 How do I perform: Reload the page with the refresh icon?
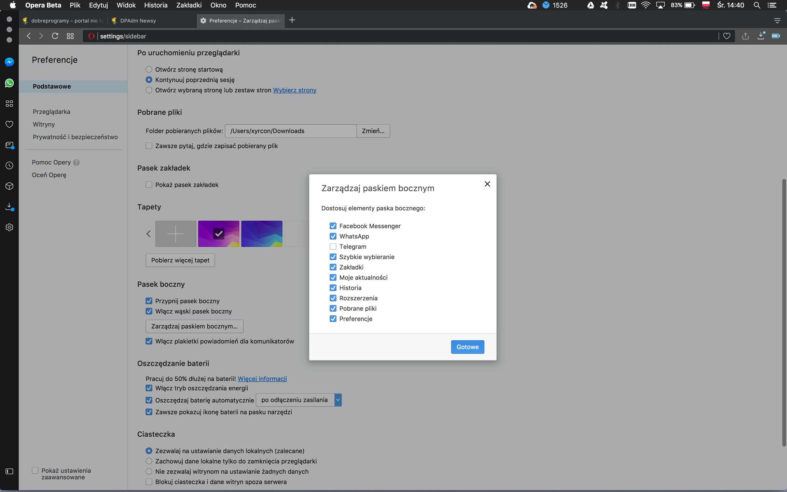tap(55, 36)
